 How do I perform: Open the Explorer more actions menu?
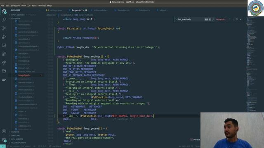[40, 10]
